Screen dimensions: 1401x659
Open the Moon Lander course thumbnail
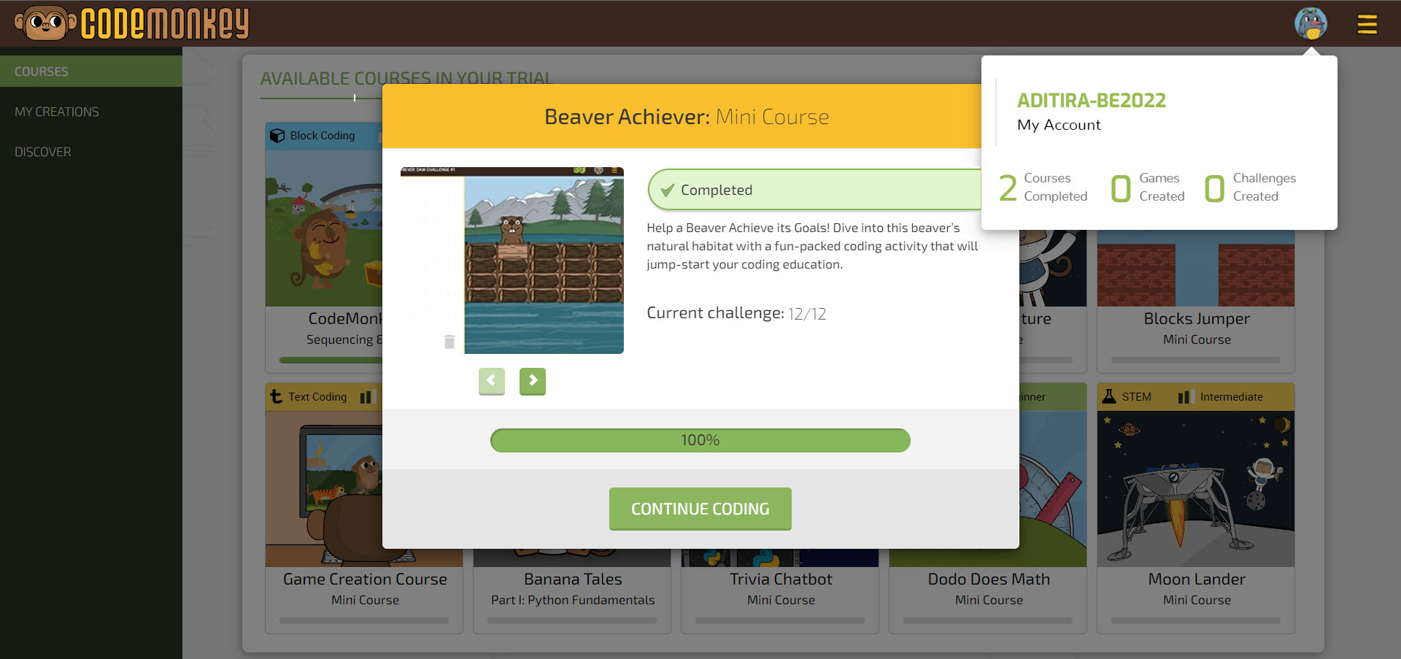coord(1196,489)
